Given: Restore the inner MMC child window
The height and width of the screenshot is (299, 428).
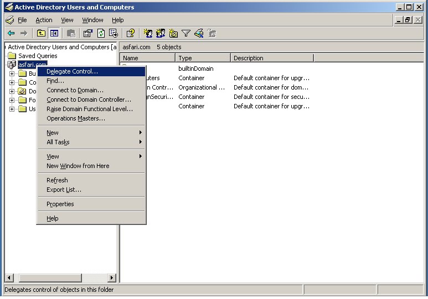Looking at the screenshot, I should [x=408, y=20].
